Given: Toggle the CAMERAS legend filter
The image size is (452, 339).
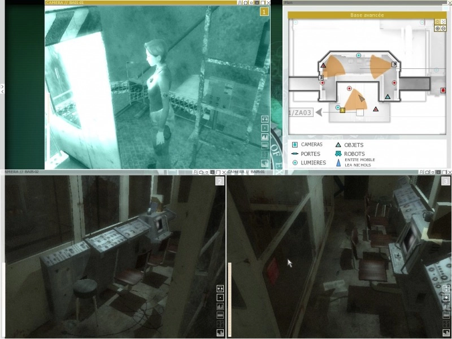Looking at the screenshot, I should (294, 145).
